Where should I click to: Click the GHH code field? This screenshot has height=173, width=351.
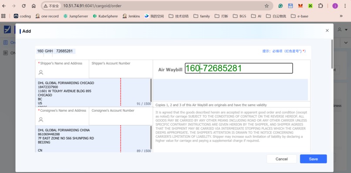coord(49,51)
